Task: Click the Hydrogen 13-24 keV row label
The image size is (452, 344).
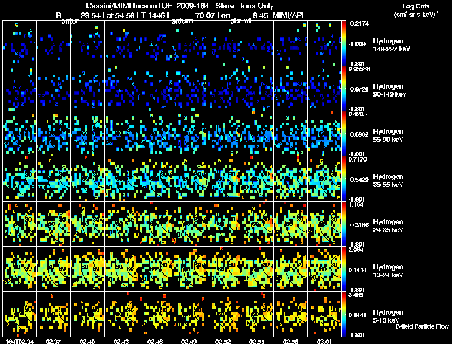Action: 388,271
